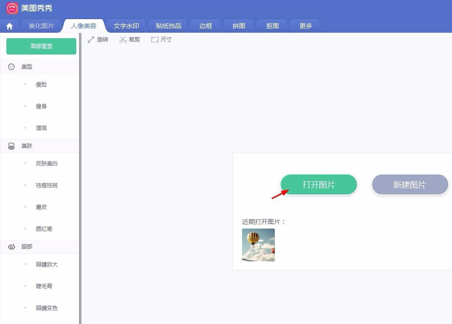Click the Meitu XiuXiu app logo

pyautogui.click(x=12, y=8)
